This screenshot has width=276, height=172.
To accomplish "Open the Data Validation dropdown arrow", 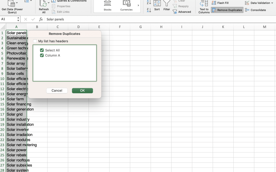I will point(272,3).
